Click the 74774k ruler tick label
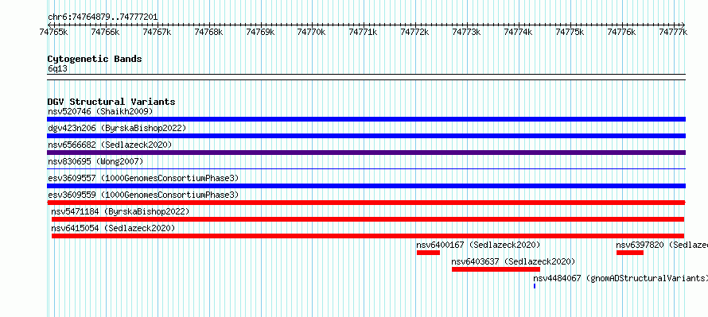The width and height of the screenshot is (708, 317). [519, 32]
